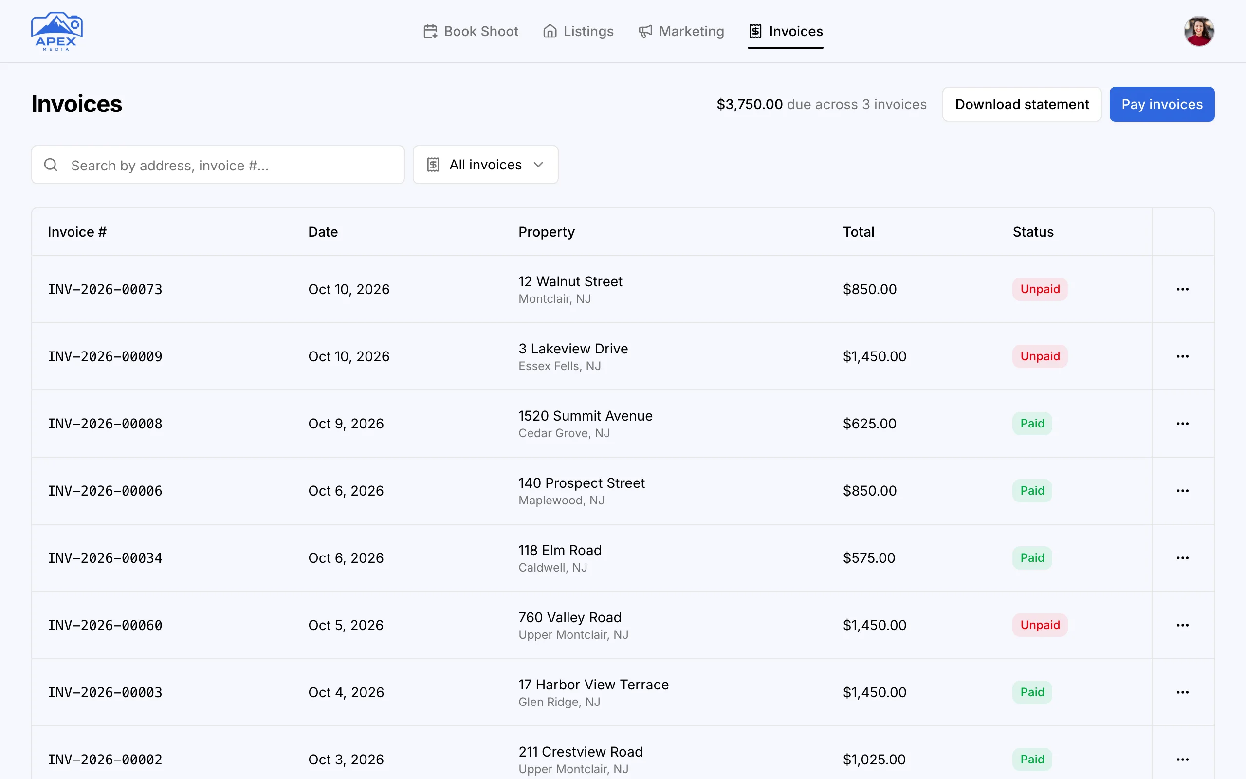Image resolution: width=1246 pixels, height=779 pixels.
Task: Click the Date column header
Action: (x=323, y=232)
